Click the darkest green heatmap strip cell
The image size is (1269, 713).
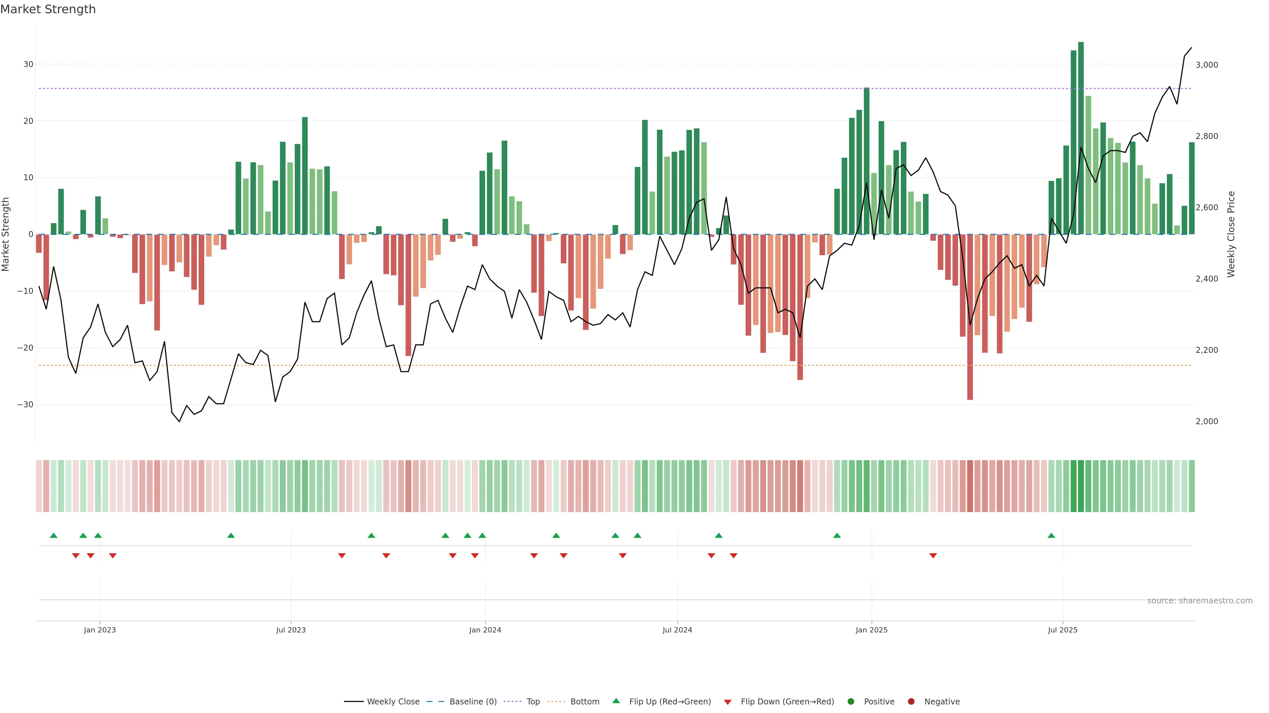tap(1081, 486)
